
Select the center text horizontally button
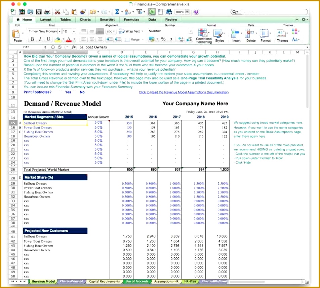tap(92, 39)
